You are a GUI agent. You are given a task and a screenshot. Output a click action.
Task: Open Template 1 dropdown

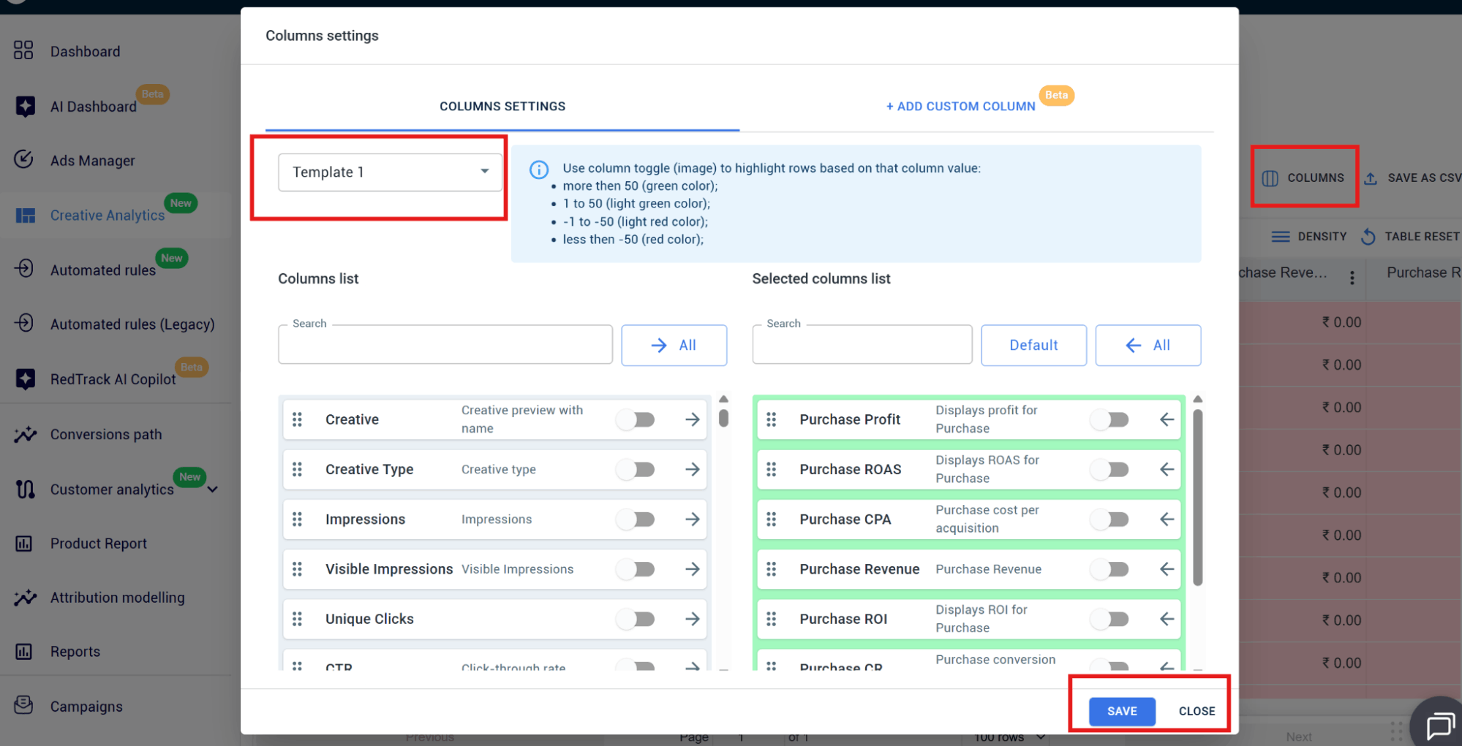tap(390, 172)
